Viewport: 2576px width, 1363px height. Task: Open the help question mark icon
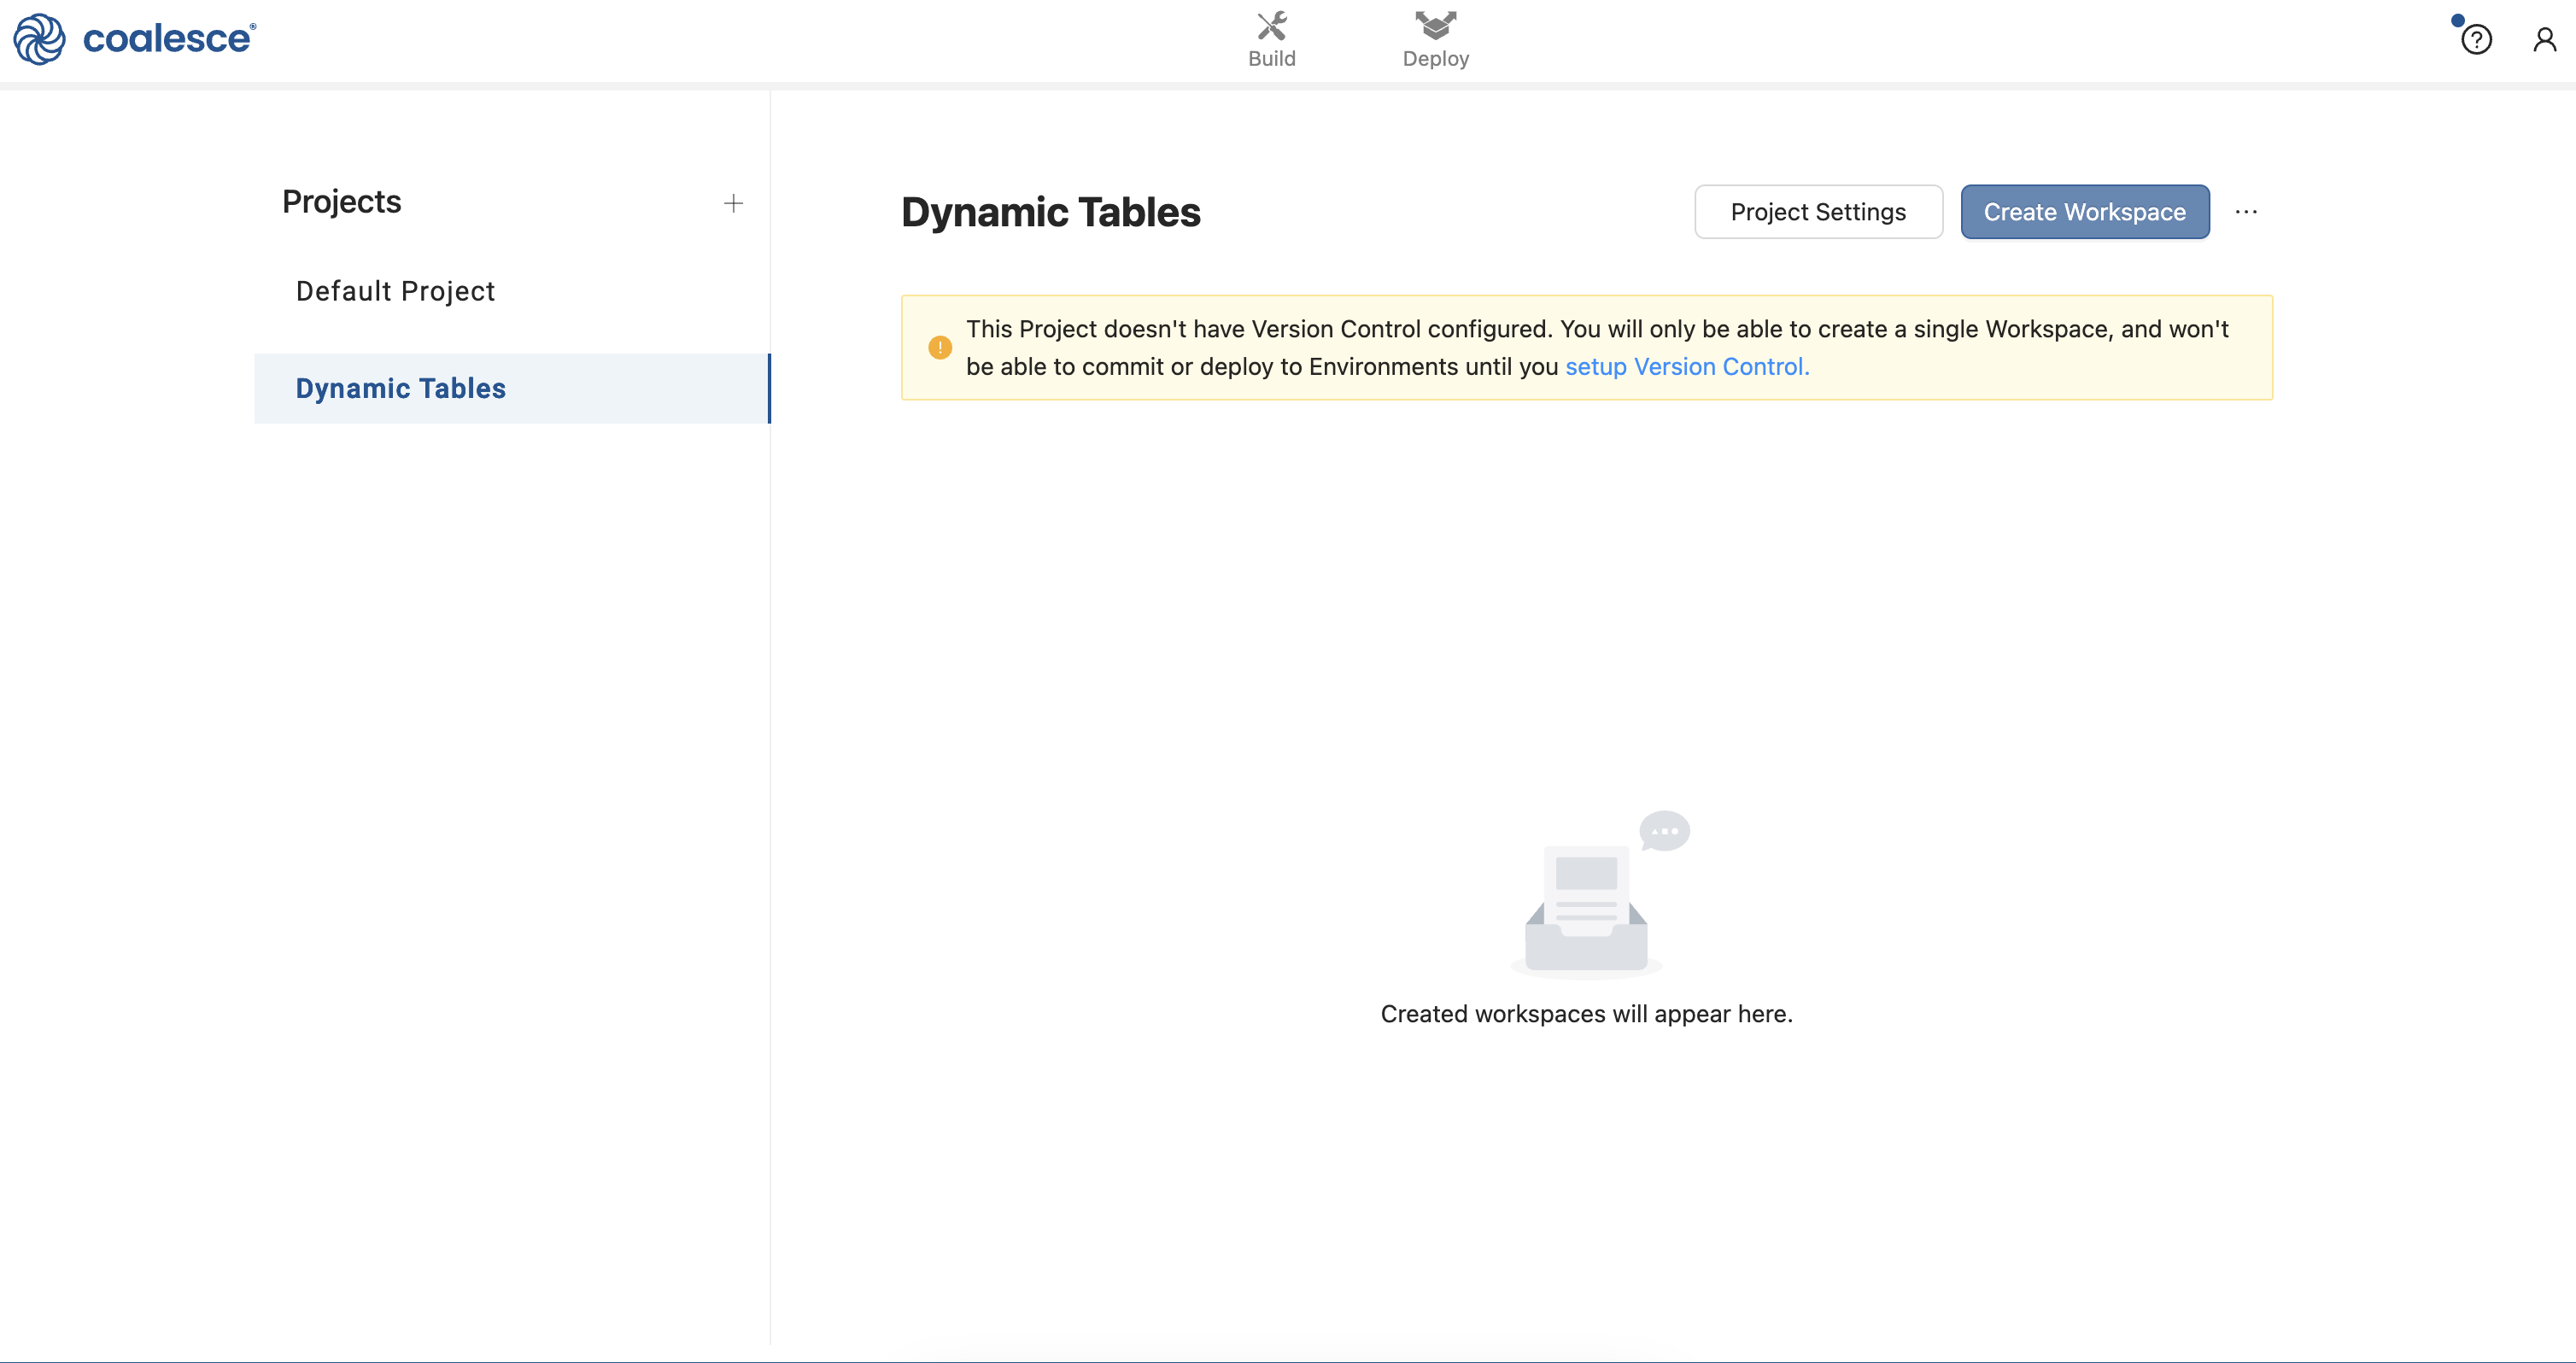[x=2476, y=40]
